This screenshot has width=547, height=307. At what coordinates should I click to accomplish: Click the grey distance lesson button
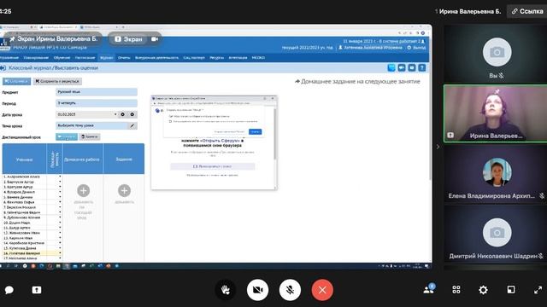tap(90, 136)
